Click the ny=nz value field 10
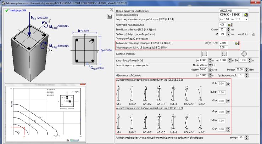262x144 pixels. [x=241, y=138]
